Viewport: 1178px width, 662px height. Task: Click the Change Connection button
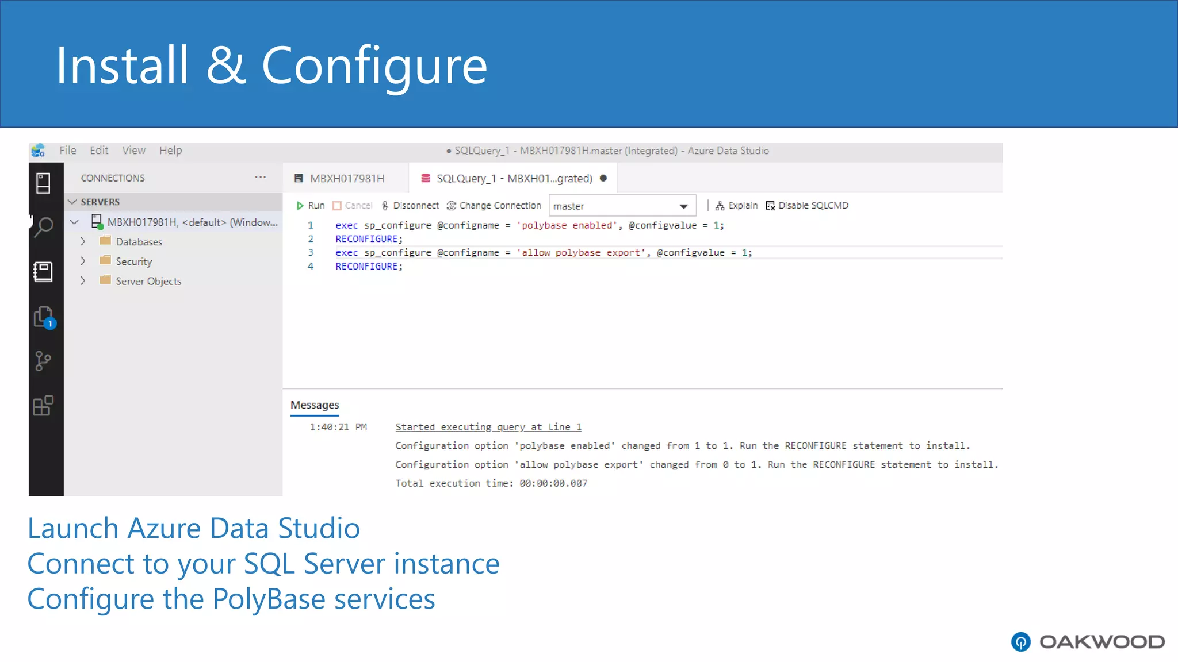coord(494,206)
